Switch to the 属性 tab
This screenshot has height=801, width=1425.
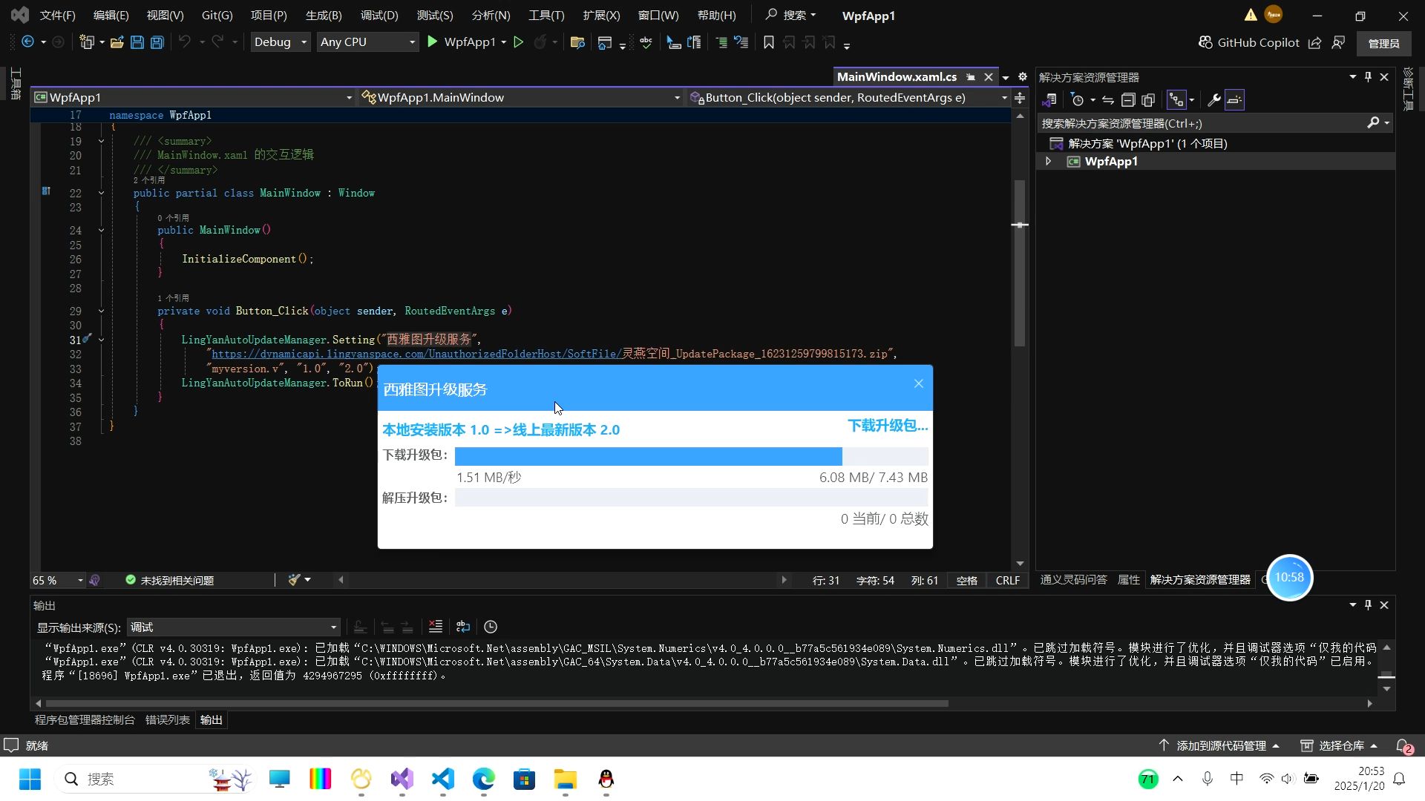[1128, 579]
